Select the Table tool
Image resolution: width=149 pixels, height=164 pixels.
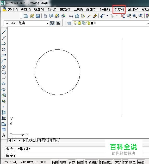(x=4, y=130)
